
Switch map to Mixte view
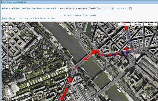coord(150,24)
